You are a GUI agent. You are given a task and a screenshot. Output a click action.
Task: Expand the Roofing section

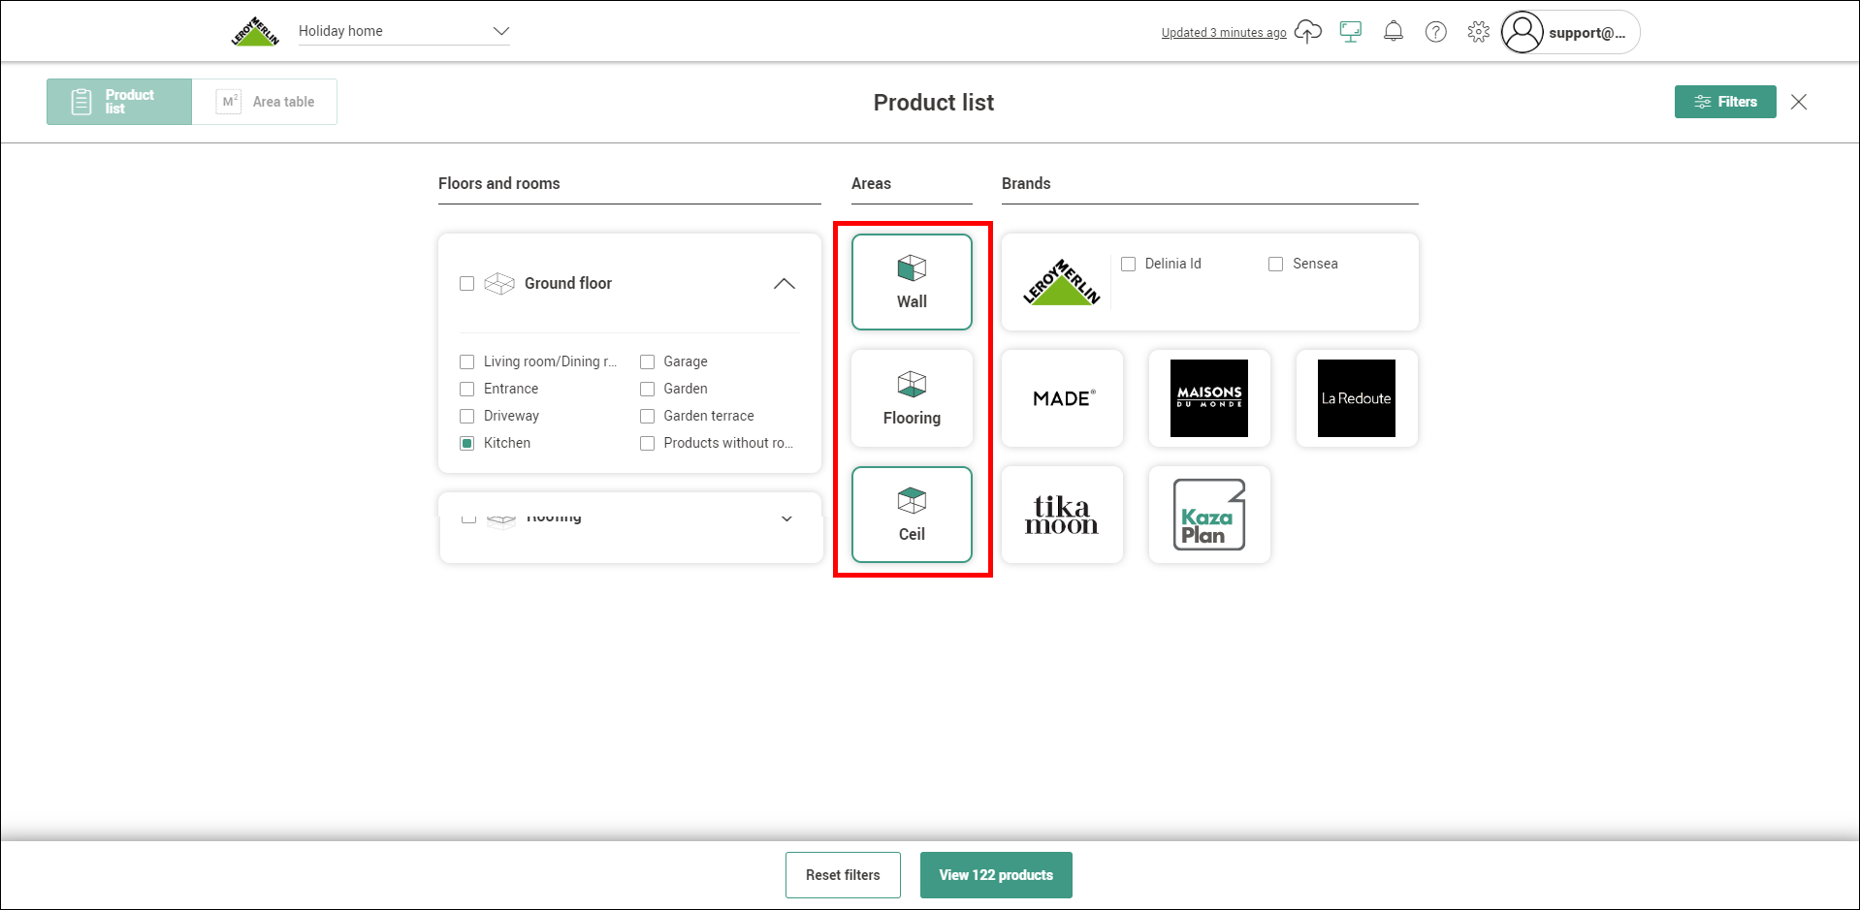coord(786,518)
